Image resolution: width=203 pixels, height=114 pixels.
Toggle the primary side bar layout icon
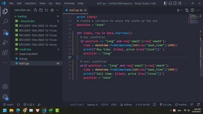(165, 3)
